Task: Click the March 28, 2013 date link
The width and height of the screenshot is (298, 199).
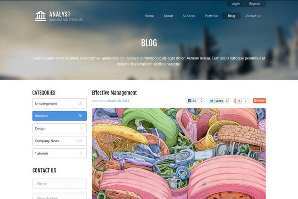Action: point(118,101)
